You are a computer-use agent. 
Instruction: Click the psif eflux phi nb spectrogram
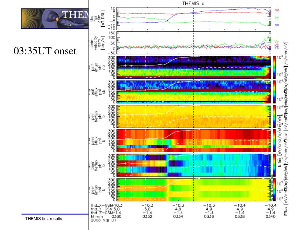point(194,67)
